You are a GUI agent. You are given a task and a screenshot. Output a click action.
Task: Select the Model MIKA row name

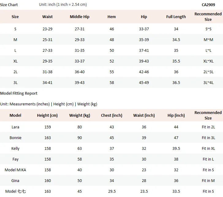pos(15,170)
